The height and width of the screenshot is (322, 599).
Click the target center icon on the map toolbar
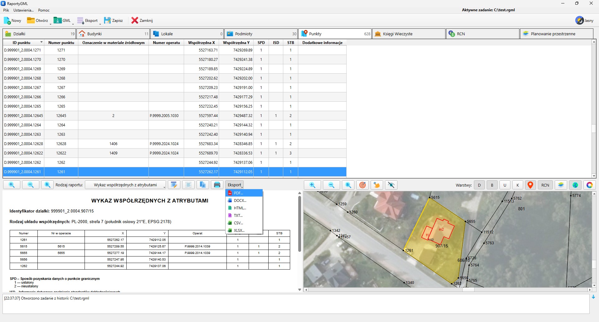[363, 185]
